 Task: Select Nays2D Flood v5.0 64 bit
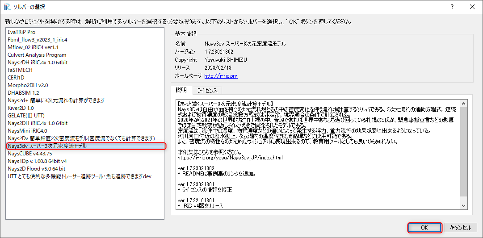click(x=85, y=169)
